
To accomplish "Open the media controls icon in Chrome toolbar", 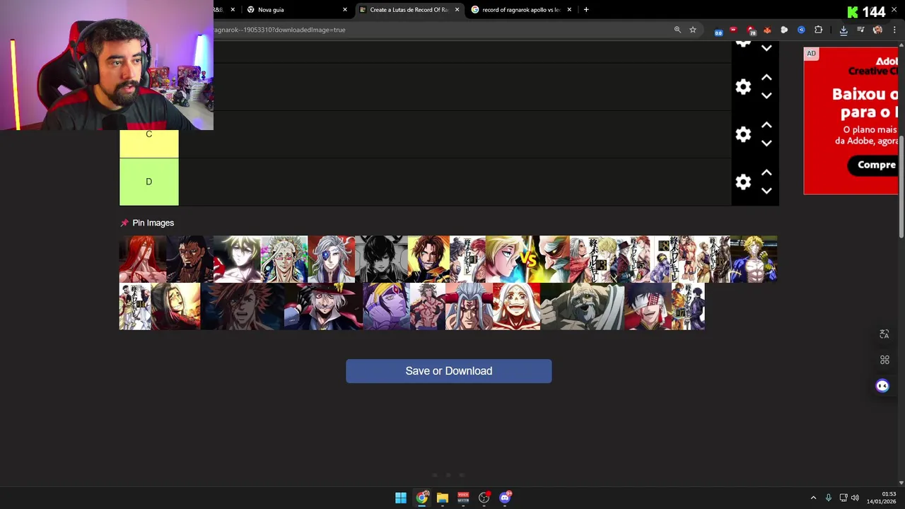I will coord(860,30).
